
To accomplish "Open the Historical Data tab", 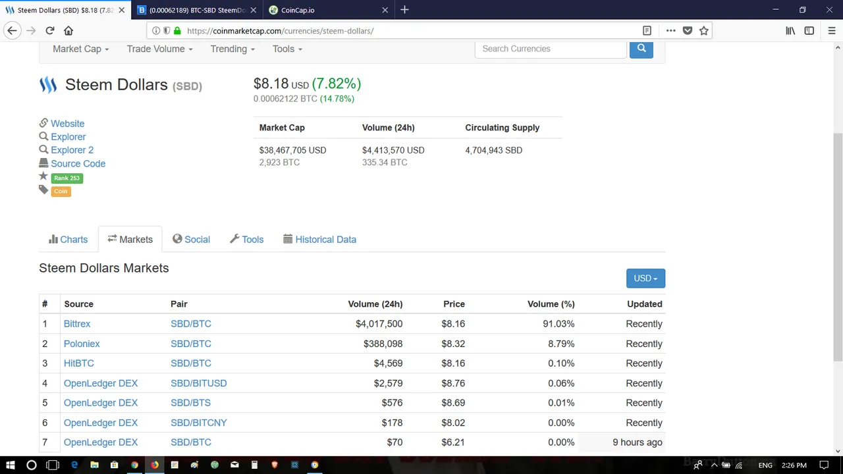I will 319,240.
